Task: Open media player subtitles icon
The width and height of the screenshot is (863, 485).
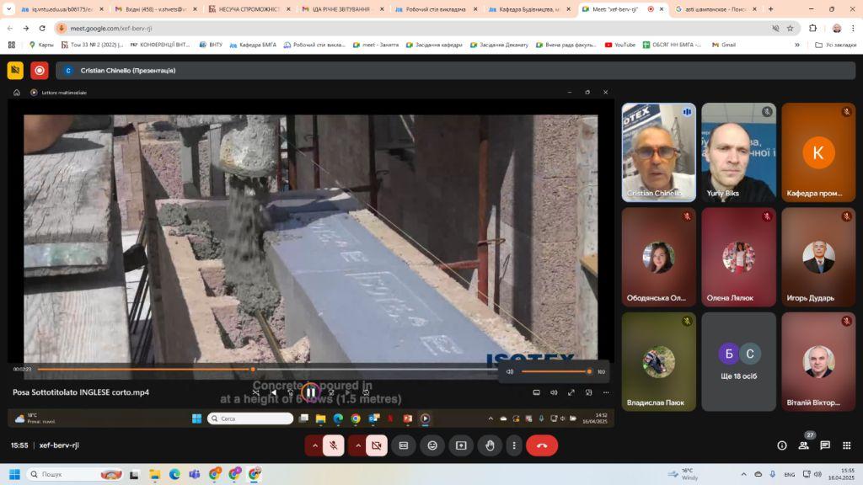Action: point(537,392)
